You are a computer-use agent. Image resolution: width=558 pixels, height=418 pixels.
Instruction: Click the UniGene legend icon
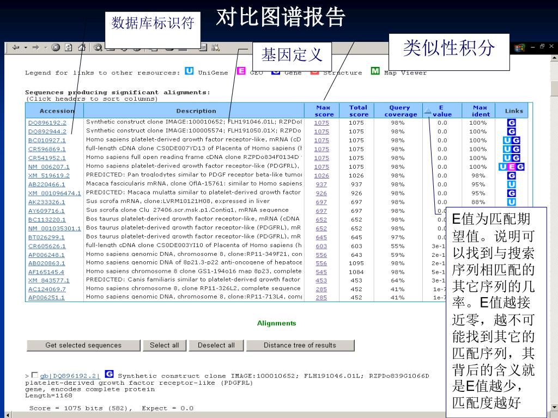(189, 71)
